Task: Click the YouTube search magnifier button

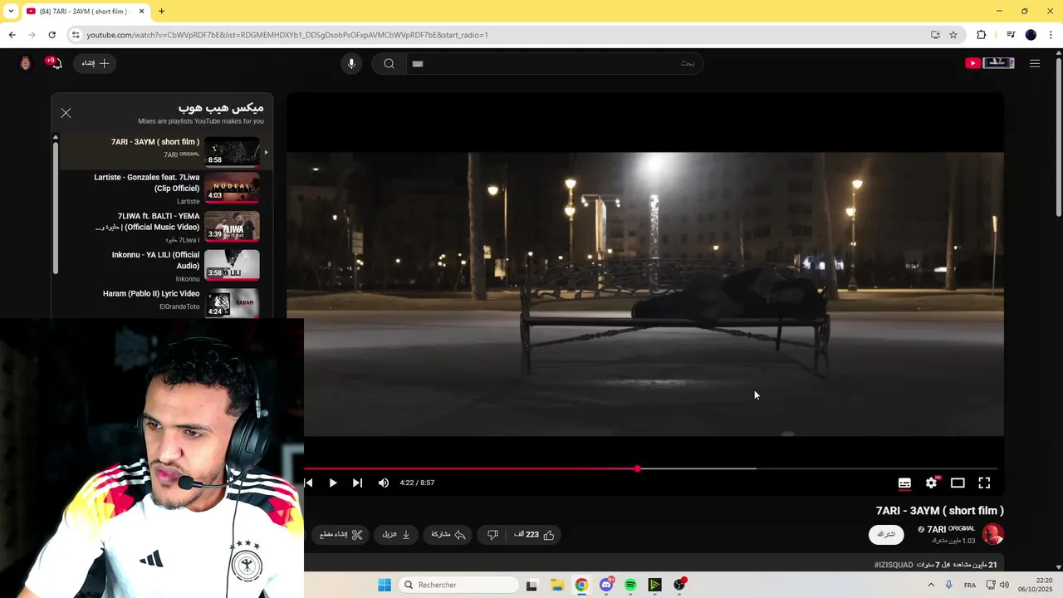Action: (389, 63)
